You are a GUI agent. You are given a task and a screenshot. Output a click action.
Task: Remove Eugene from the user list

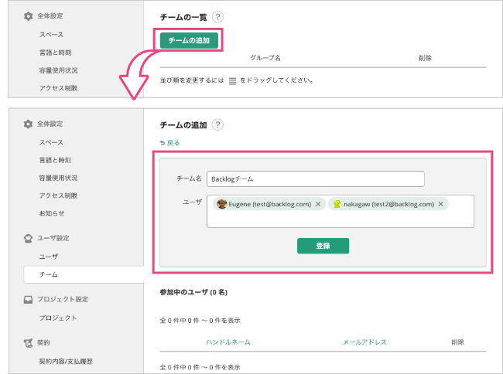318,204
